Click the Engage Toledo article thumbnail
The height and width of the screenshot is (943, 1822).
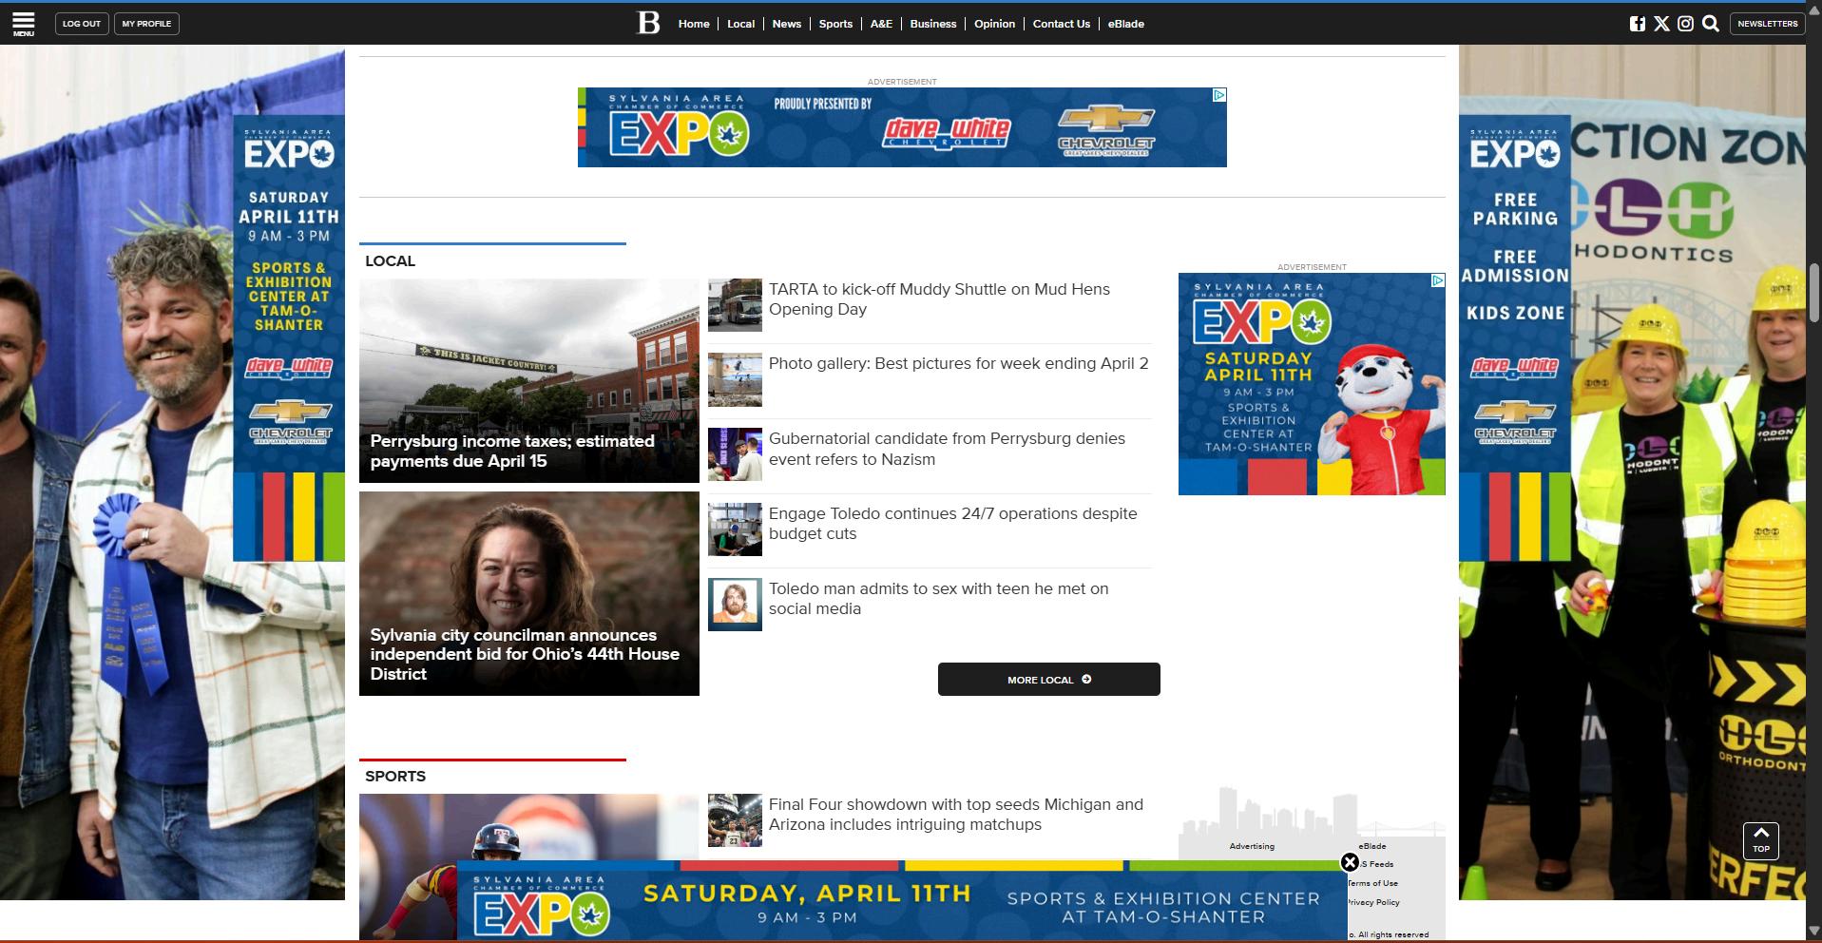735,529
